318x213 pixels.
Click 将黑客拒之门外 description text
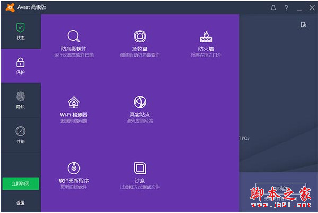(x=206, y=55)
